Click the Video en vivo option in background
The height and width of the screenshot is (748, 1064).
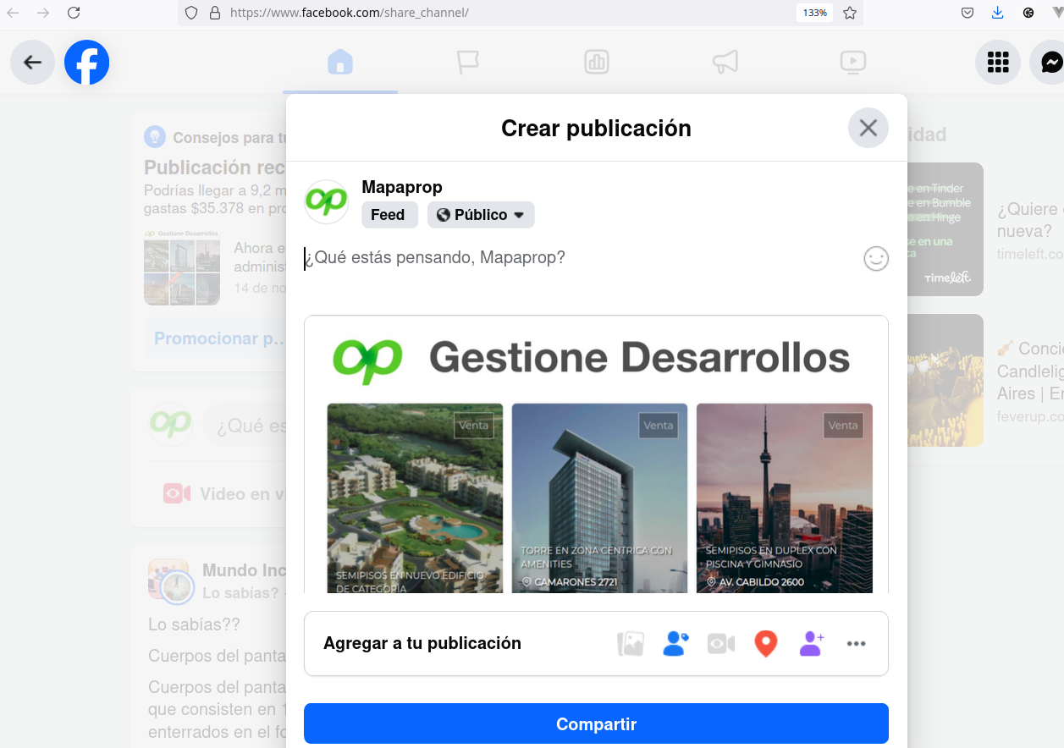[x=223, y=494]
